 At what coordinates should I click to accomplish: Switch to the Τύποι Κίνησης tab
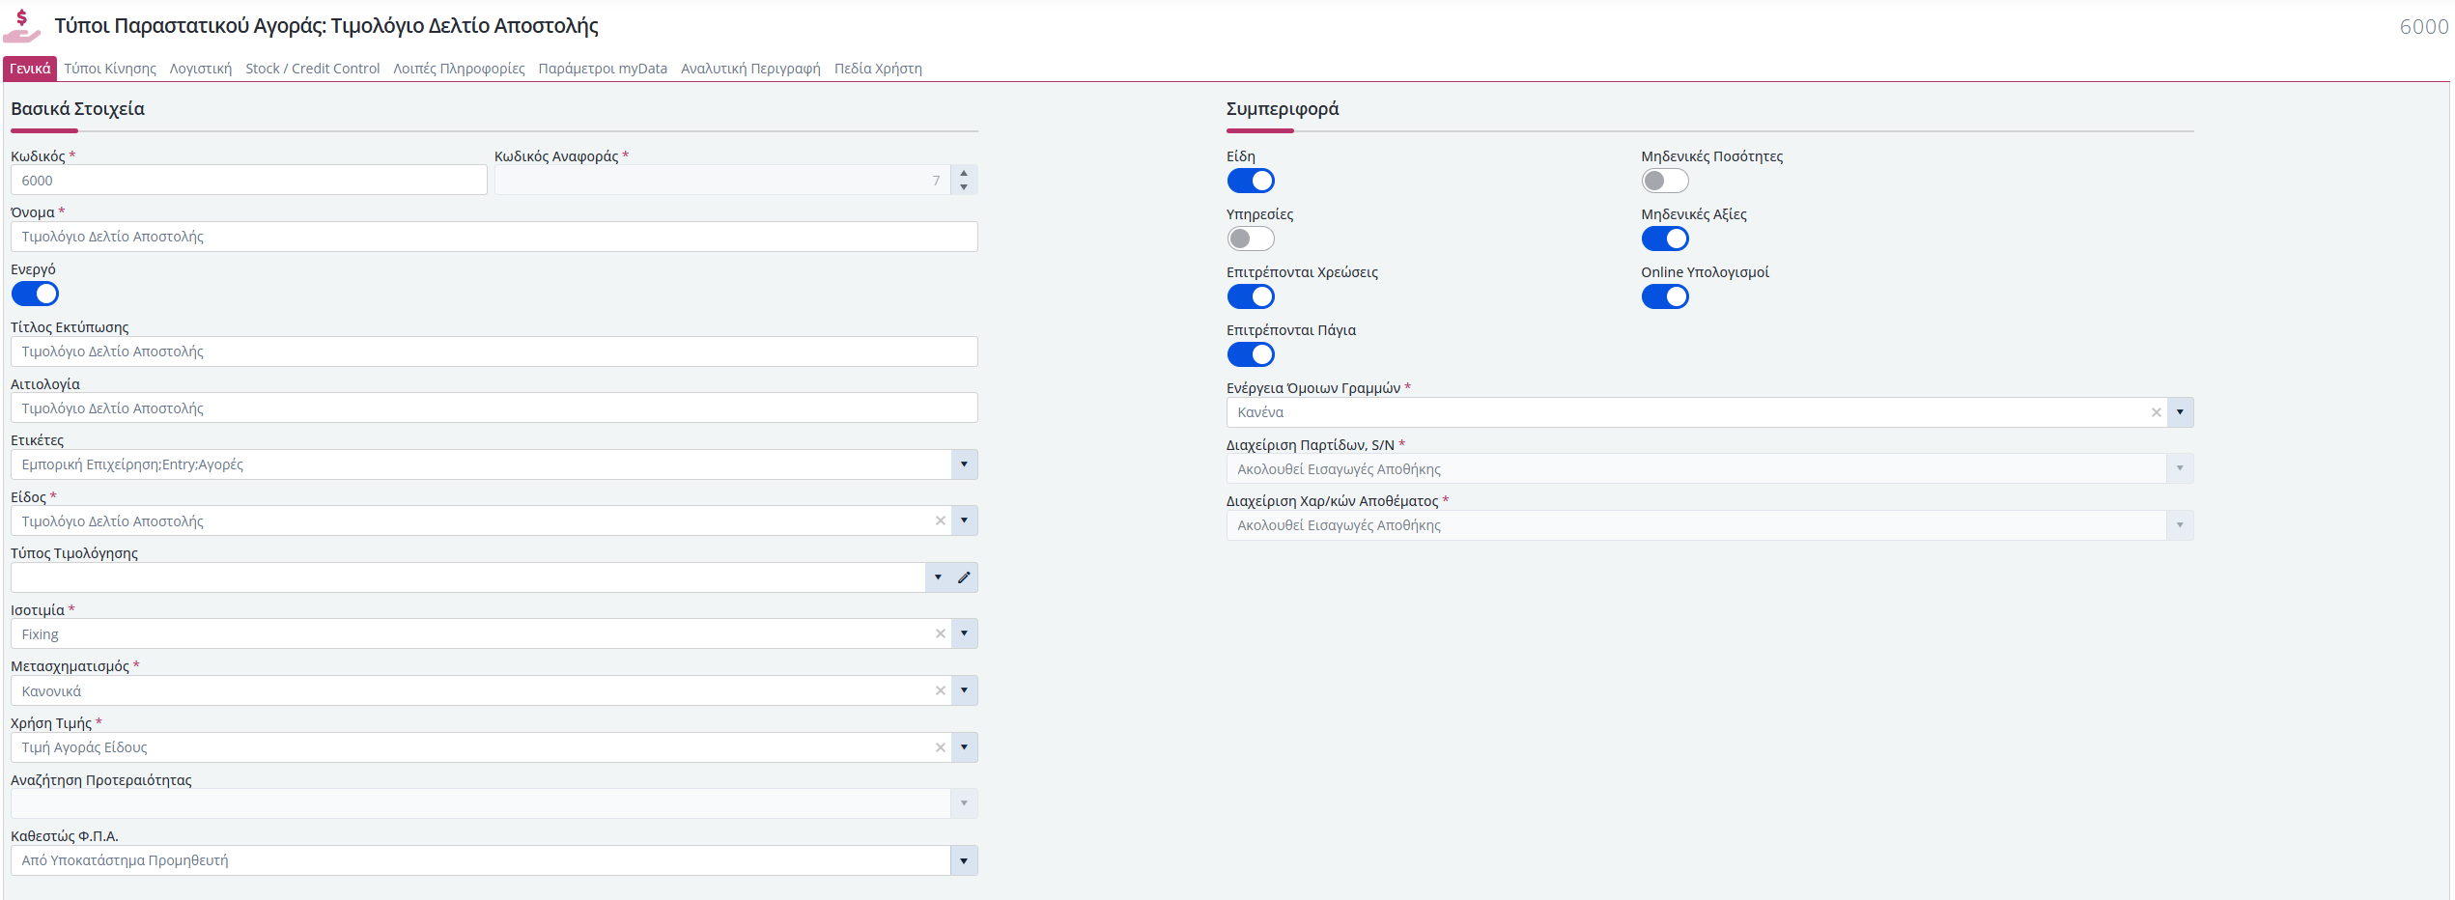coord(110,69)
